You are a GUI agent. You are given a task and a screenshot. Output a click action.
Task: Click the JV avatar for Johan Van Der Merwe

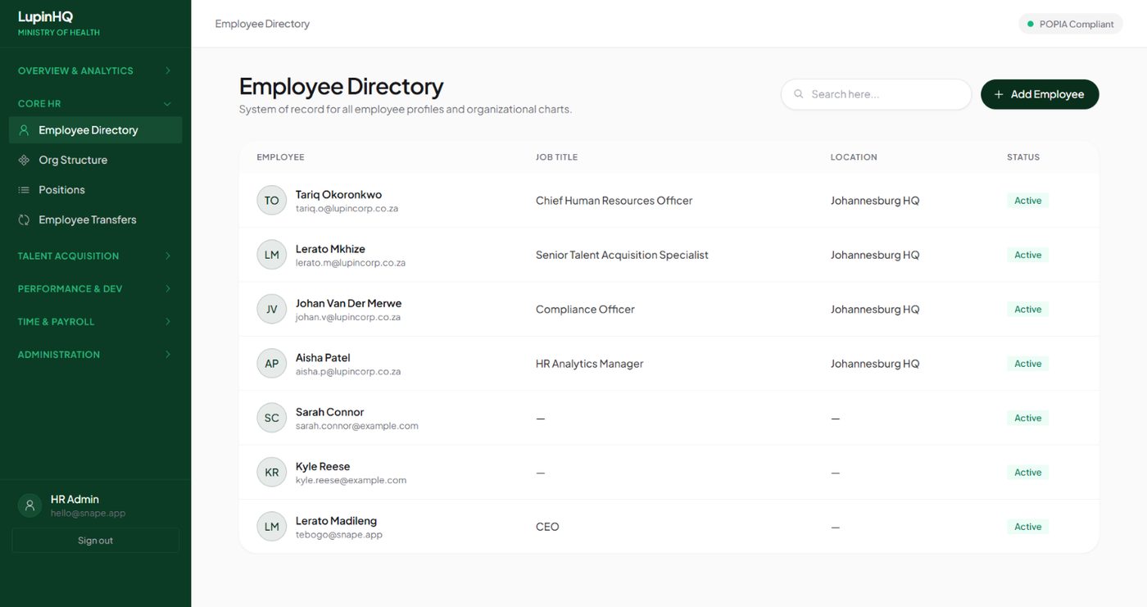pyautogui.click(x=272, y=310)
